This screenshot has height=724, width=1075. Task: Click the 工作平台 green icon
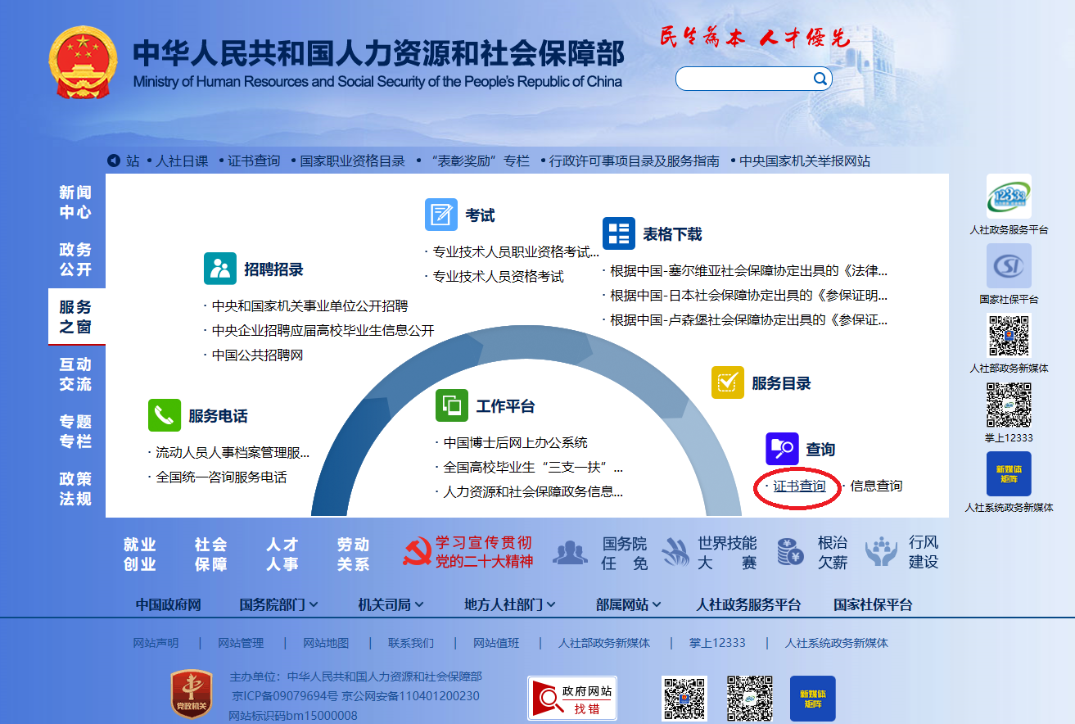coord(452,405)
